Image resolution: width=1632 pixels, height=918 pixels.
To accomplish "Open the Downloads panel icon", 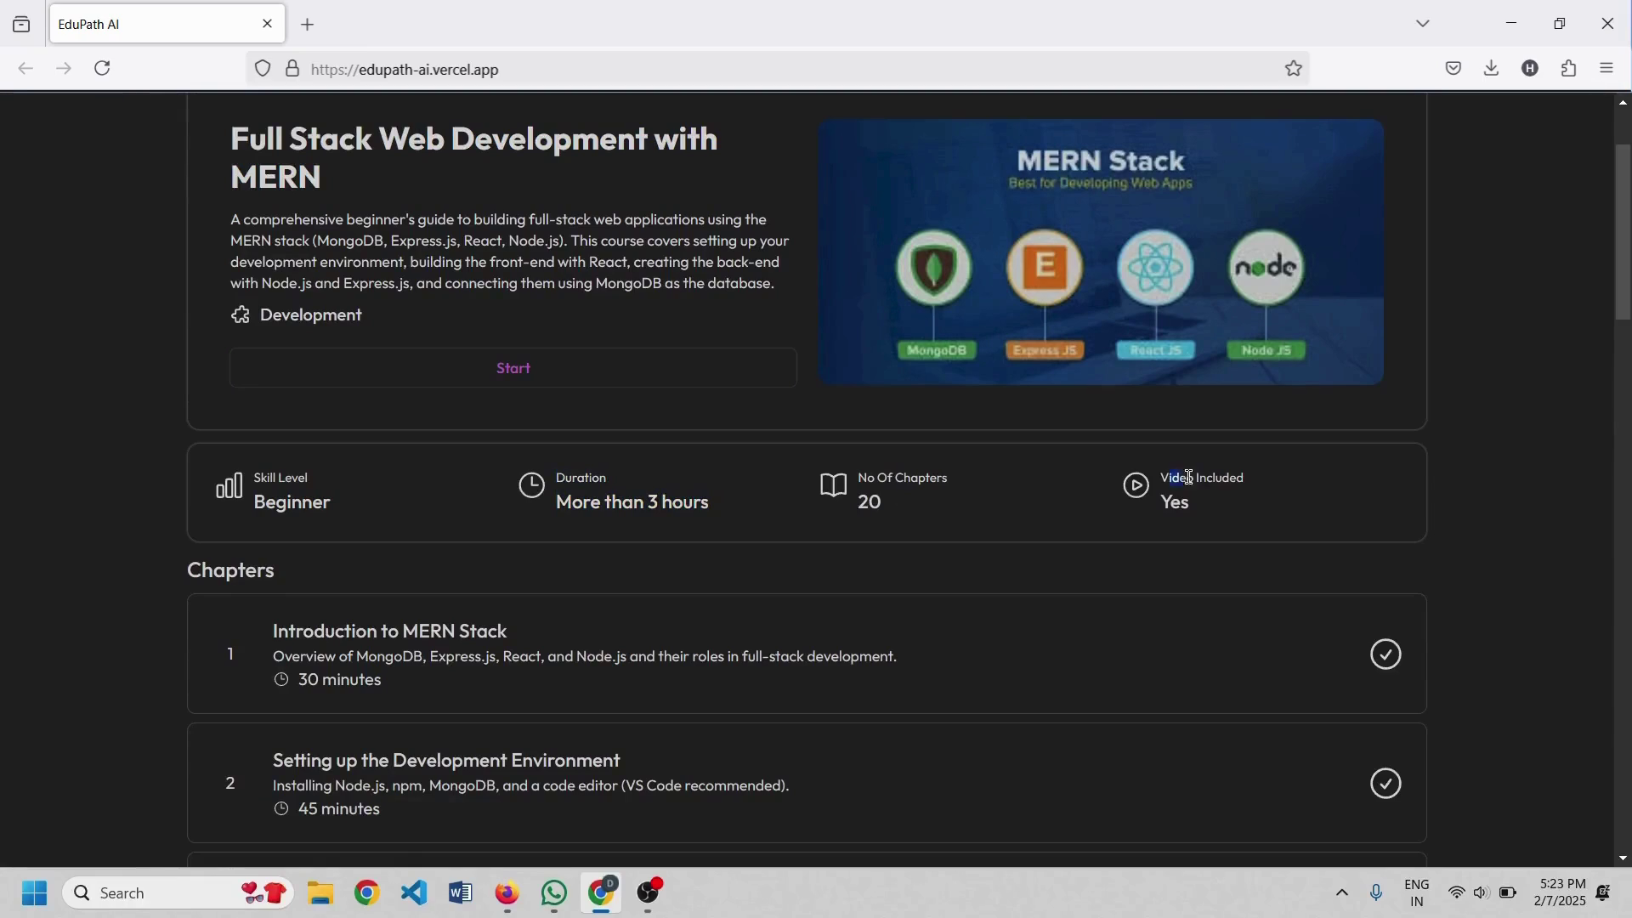I will [x=1492, y=69].
